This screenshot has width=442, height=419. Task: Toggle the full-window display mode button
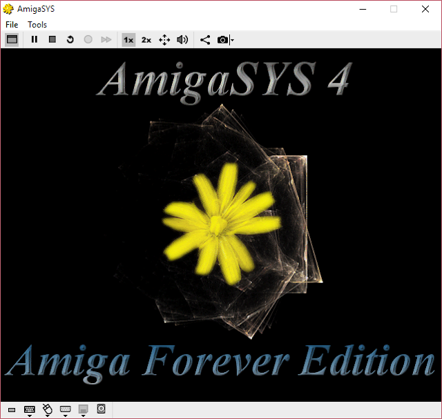coord(12,39)
